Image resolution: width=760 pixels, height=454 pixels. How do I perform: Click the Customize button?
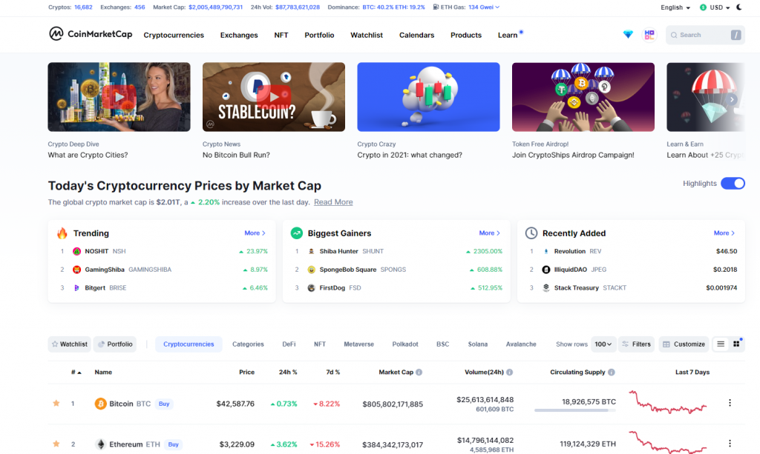tap(684, 344)
